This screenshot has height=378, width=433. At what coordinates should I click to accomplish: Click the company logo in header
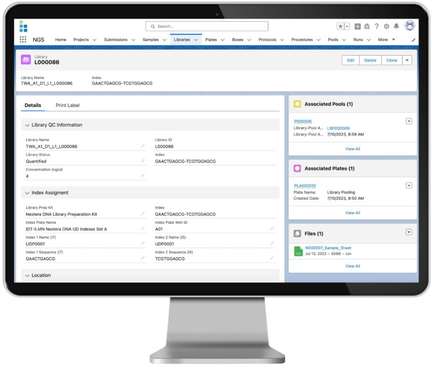[x=23, y=26]
